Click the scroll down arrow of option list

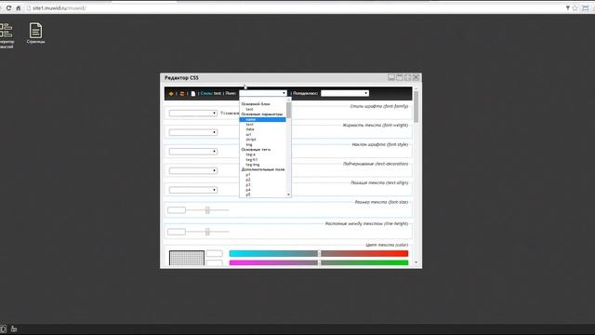289,194
